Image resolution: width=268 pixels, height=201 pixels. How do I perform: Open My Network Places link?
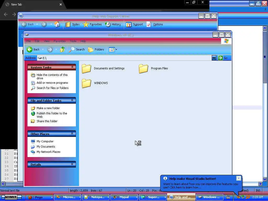[48, 152]
